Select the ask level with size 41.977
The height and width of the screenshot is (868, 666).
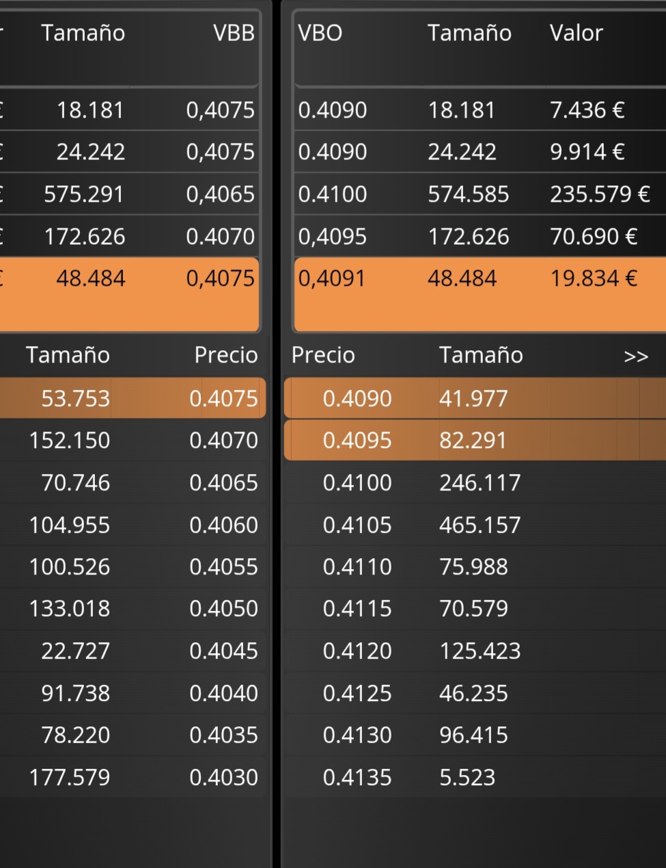click(473, 398)
